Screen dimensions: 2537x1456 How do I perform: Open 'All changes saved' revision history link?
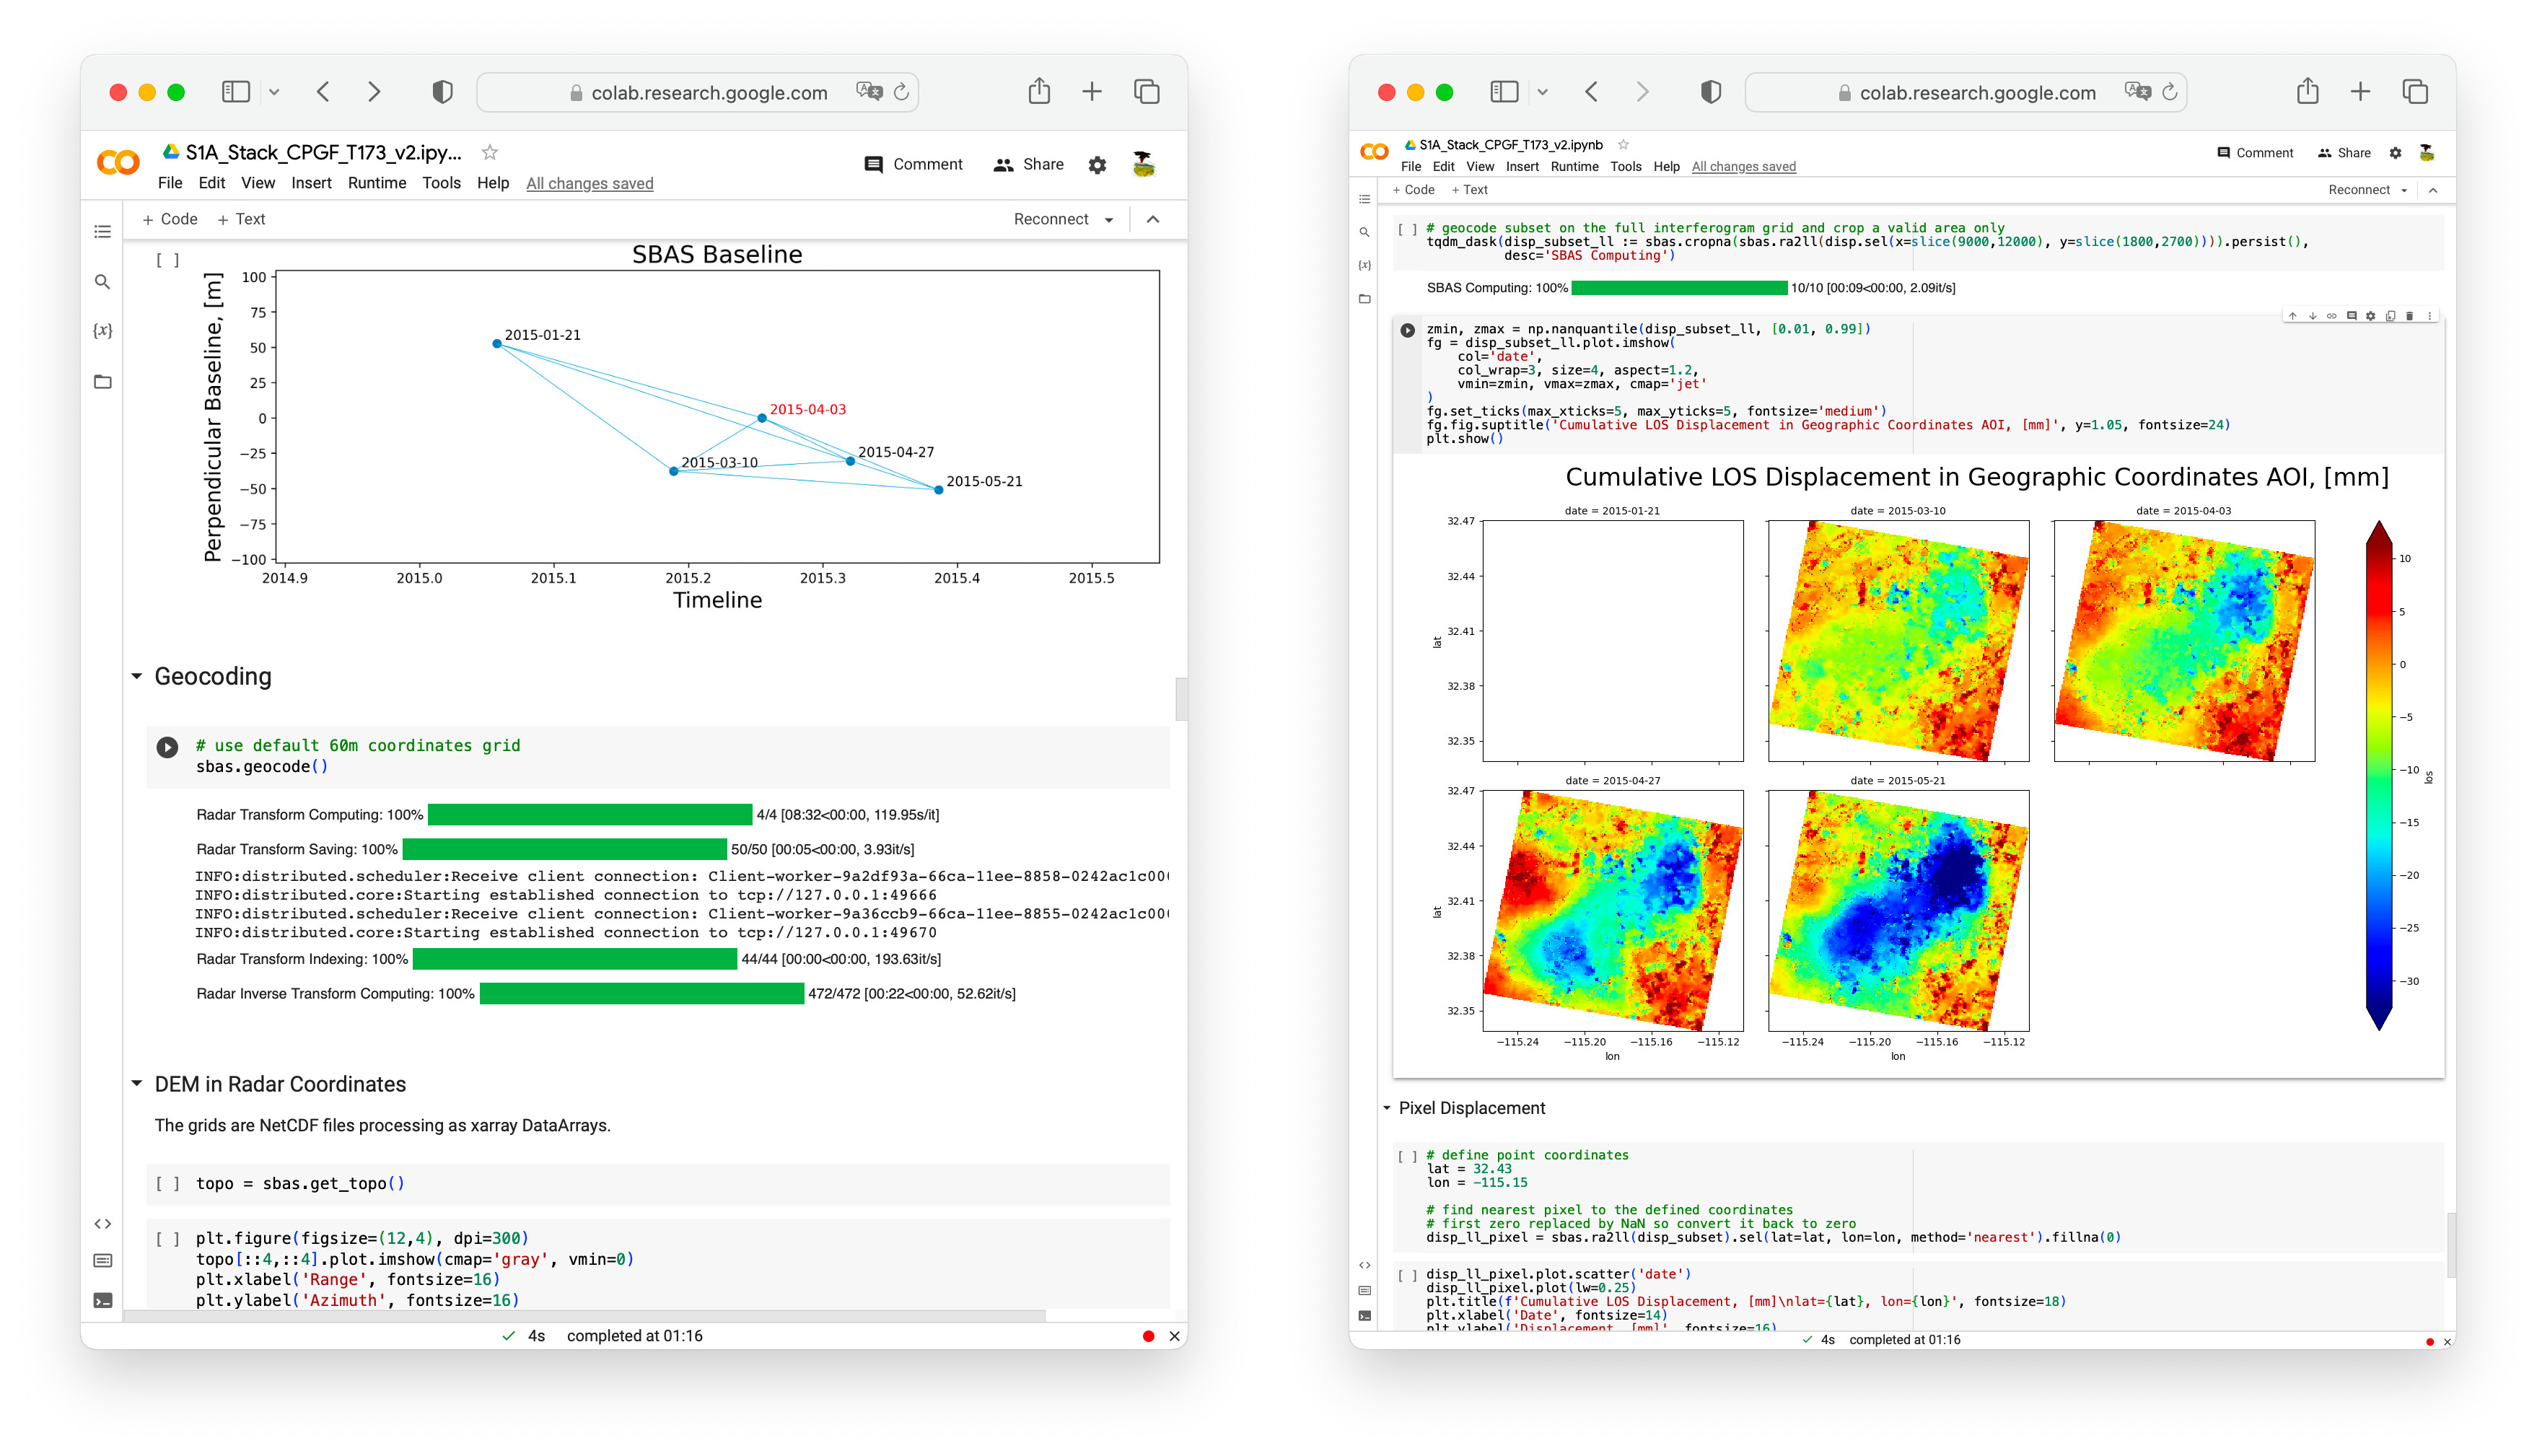(x=589, y=183)
